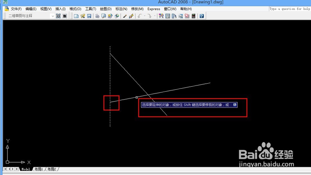Open the 工具(T) menu

coord(91,9)
